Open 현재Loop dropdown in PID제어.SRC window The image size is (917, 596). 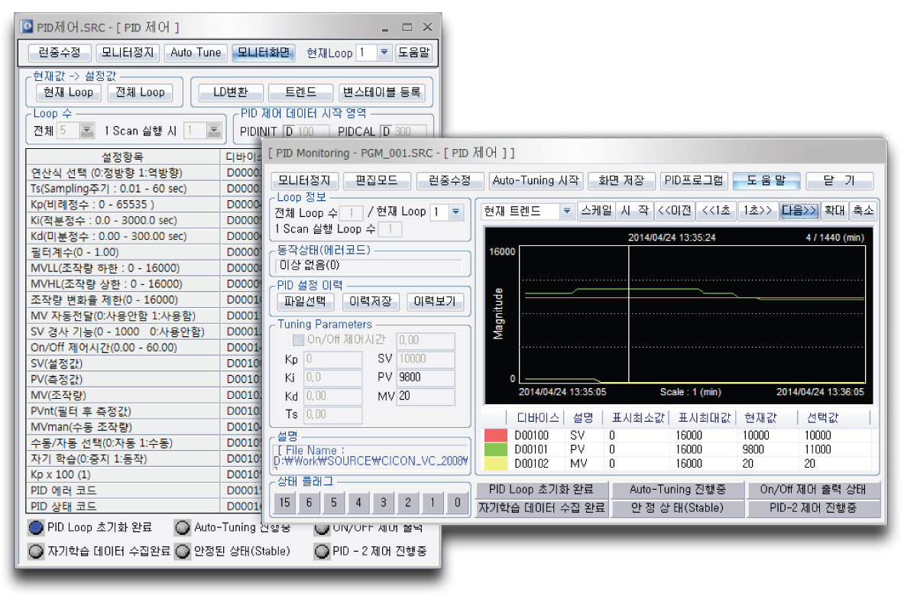384,53
